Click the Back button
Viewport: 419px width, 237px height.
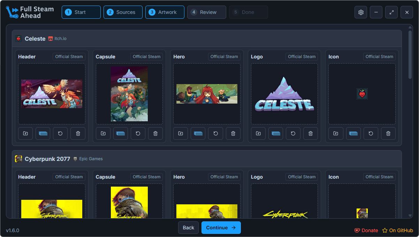(189, 228)
